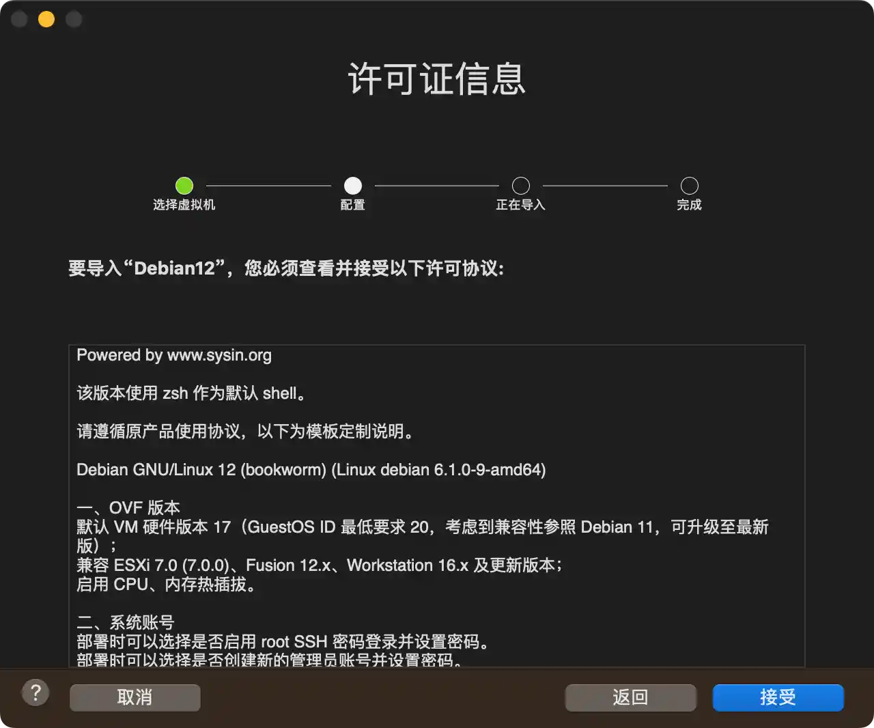Screen dimensions: 874x728
Task: Click the question mark help button
Action: click(x=36, y=692)
